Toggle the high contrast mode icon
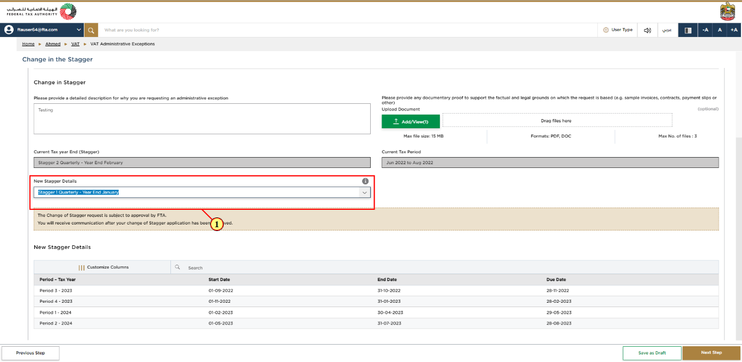The width and height of the screenshot is (742, 362). click(688, 30)
